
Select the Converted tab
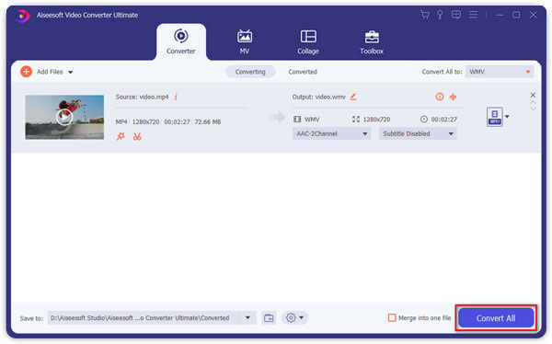click(303, 72)
